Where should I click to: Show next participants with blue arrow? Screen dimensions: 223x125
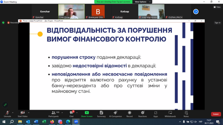[x=196, y=11]
